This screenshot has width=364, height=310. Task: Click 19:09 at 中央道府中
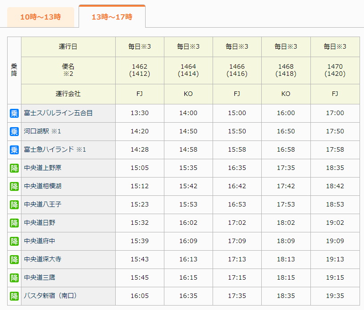[335, 241]
